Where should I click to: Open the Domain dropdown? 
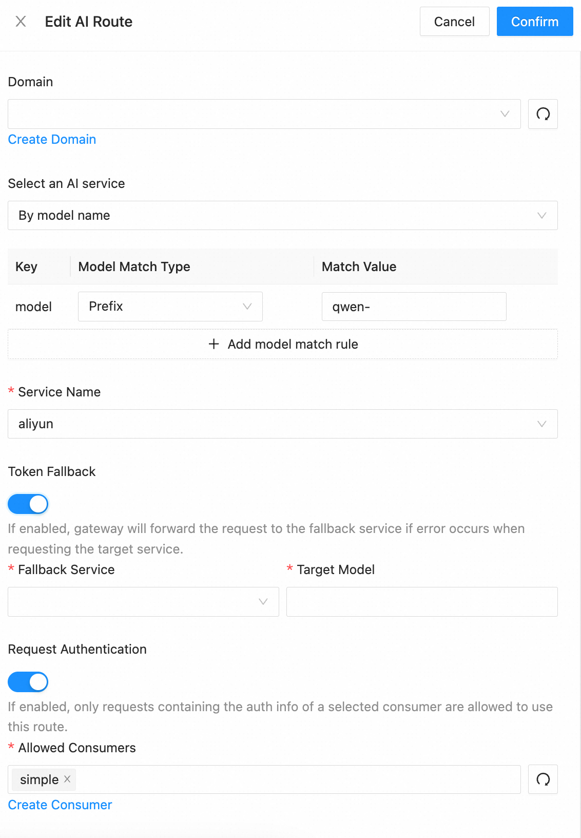tap(264, 114)
